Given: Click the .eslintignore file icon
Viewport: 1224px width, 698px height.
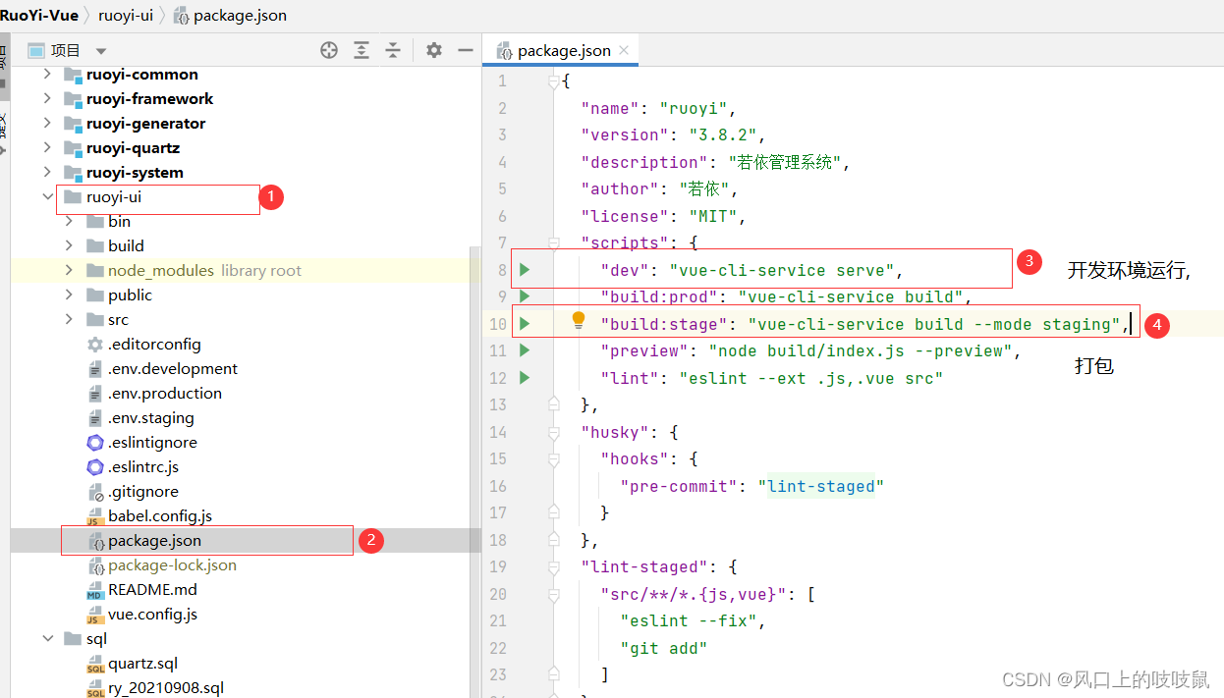Looking at the screenshot, I should click(95, 443).
